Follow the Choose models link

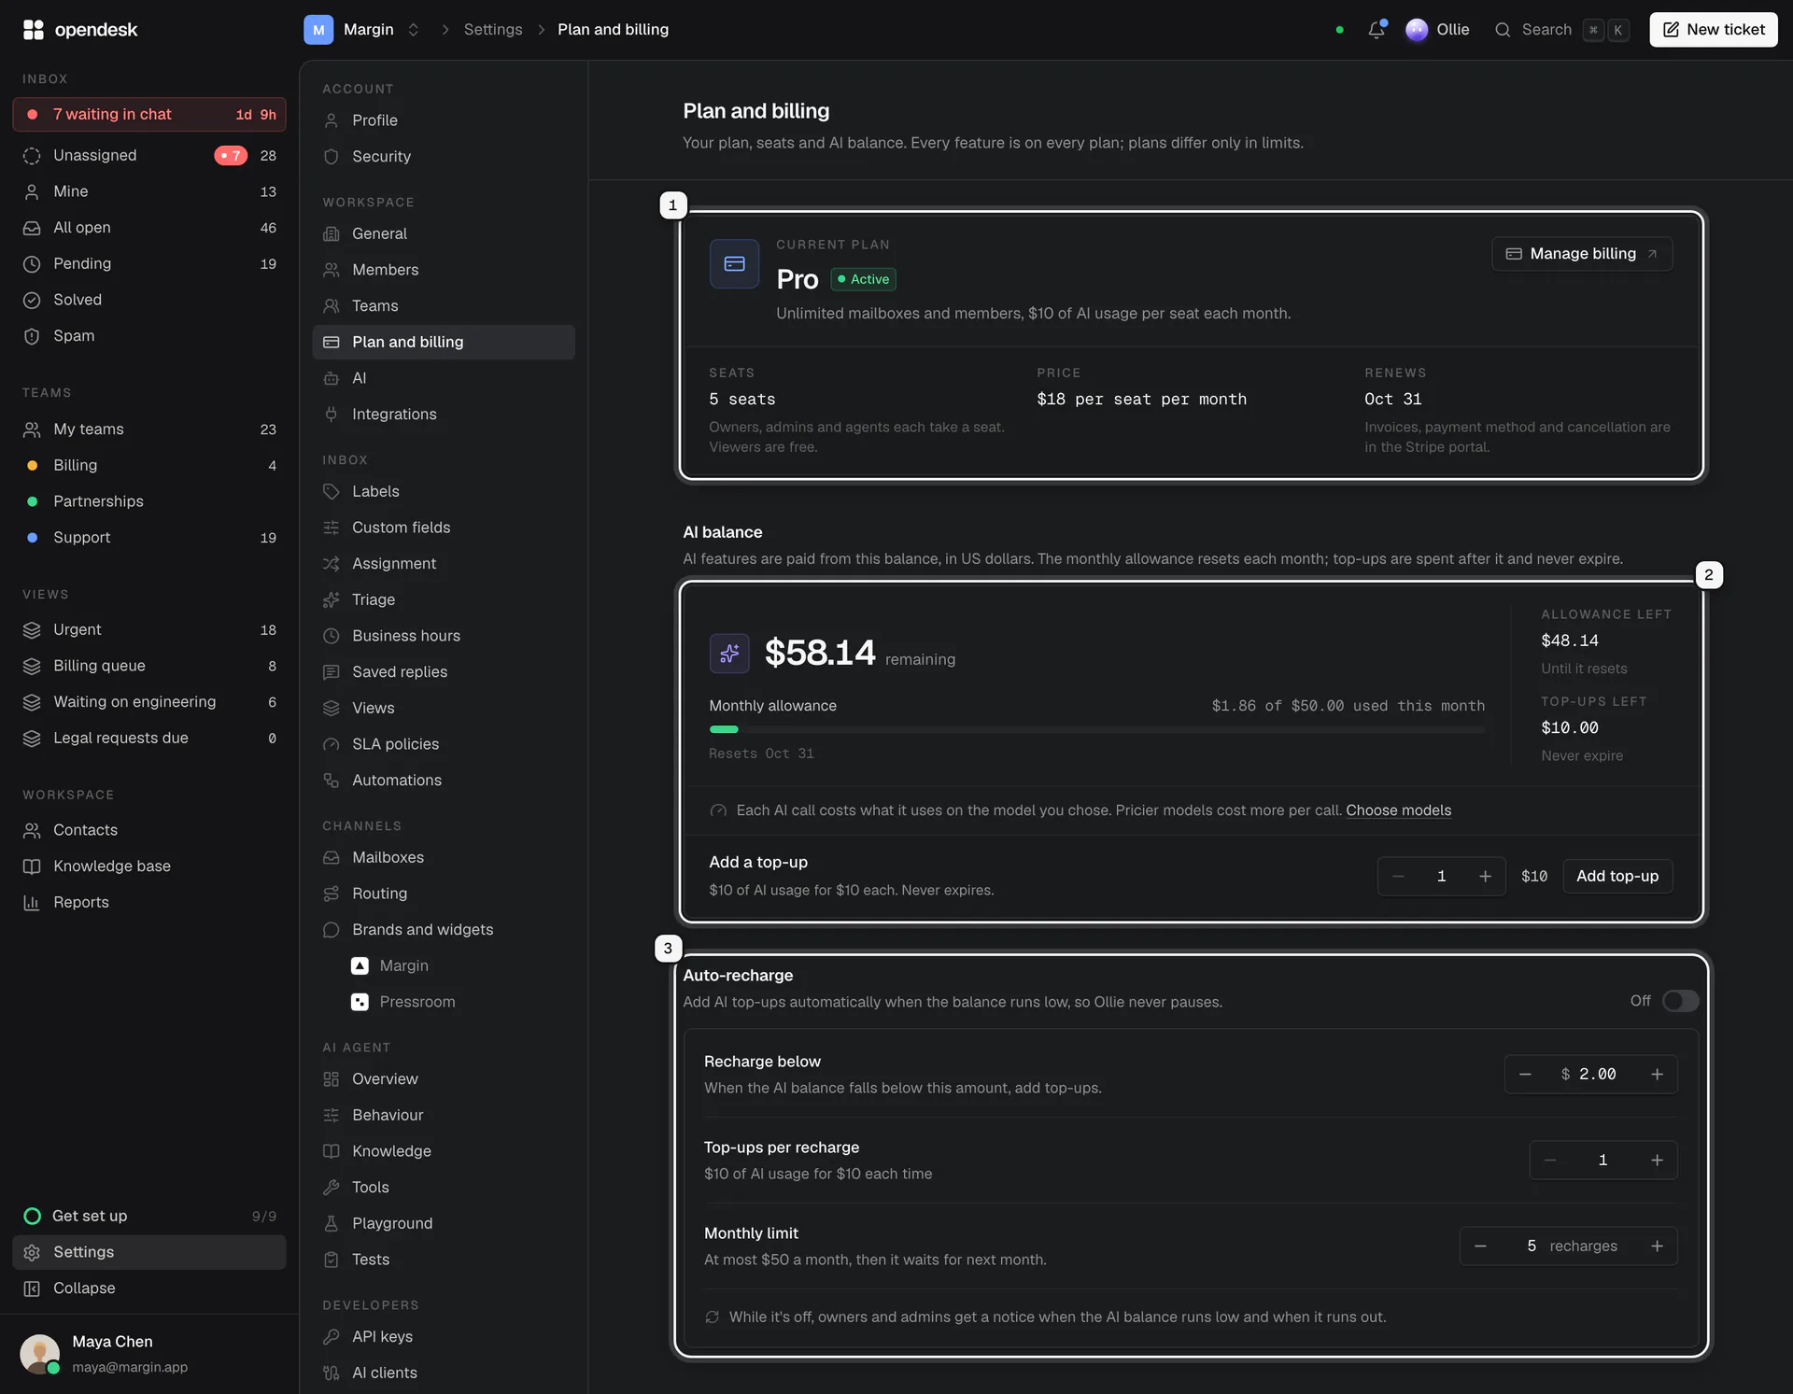point(1398,810)
